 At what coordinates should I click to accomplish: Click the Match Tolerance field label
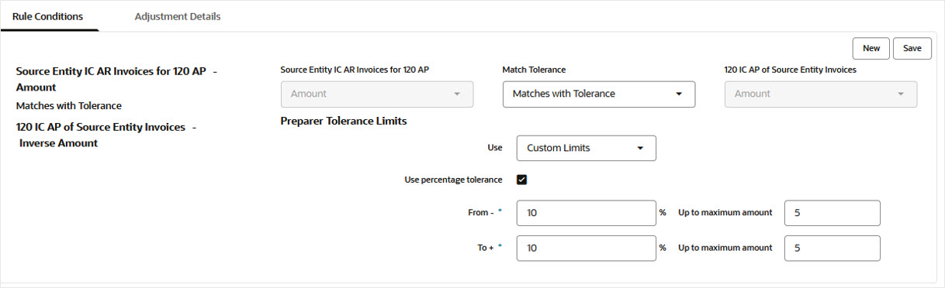pos(535,70)
